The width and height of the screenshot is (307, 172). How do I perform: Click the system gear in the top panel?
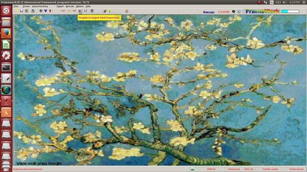click(x=304, y=2)
